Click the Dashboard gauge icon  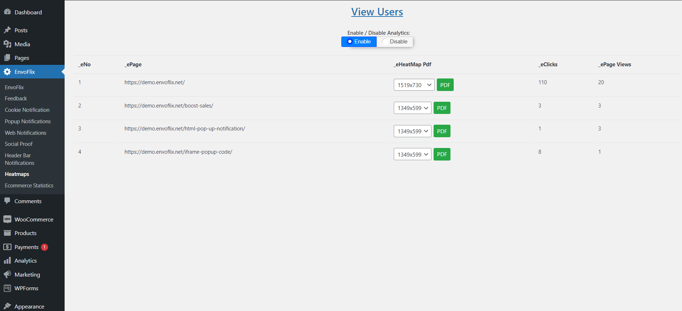pos(7,12)
